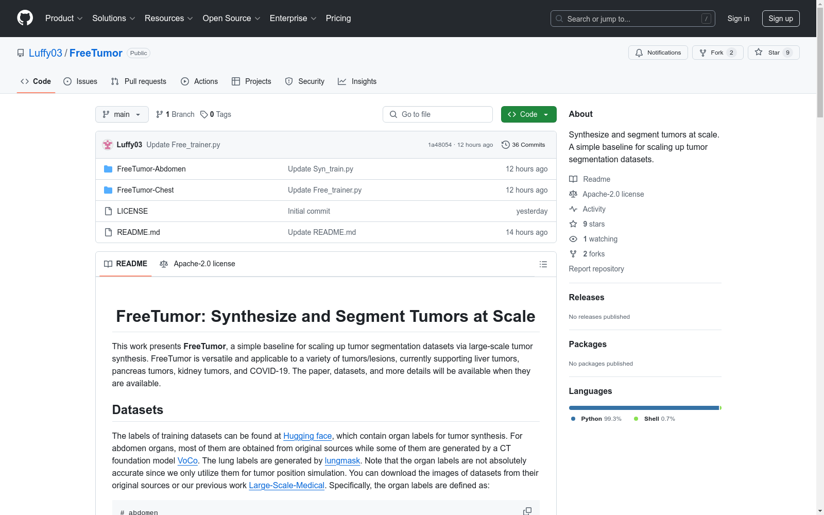Expand the Enterprise menu
Viewport: 824px width, 515px height.
(293, 19)
